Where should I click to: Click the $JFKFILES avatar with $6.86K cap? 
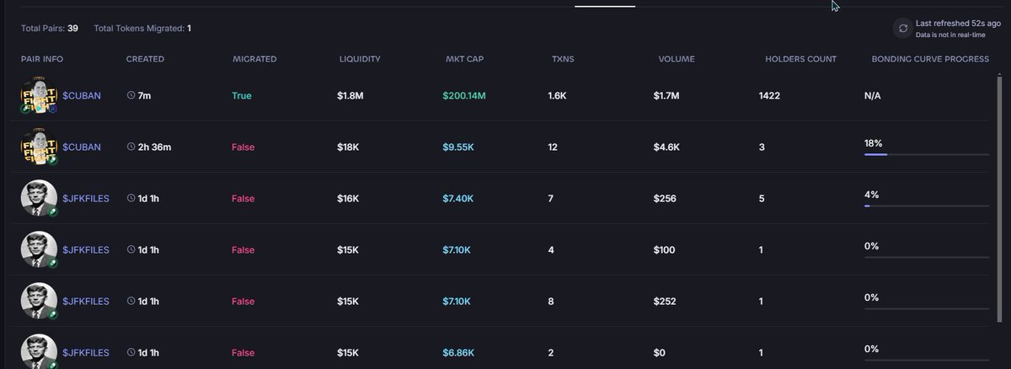coord(38,351)
